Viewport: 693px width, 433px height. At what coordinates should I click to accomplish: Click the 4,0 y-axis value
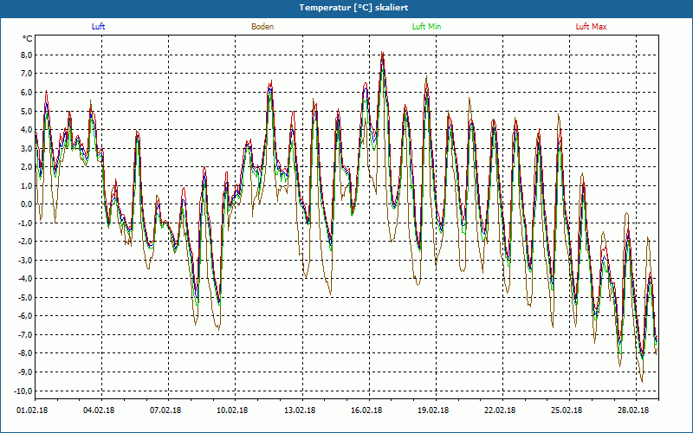tap(25, 130)
